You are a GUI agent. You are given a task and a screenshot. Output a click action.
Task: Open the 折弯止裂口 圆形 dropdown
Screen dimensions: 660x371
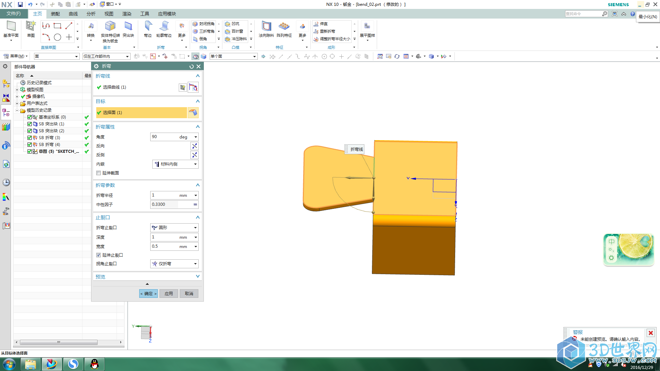click(x=174, y=228)
